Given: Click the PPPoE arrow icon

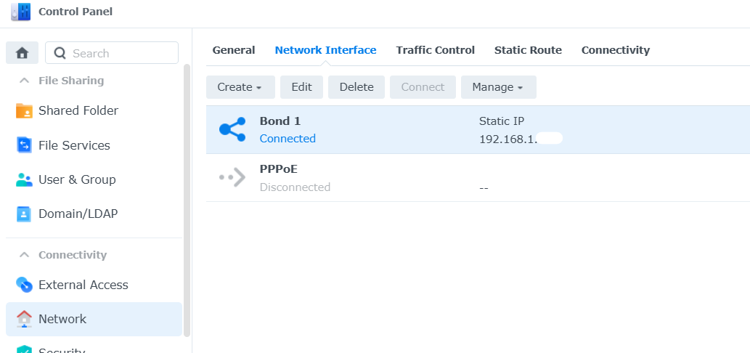Looking at the screenshot, I should tap(232, 177).
